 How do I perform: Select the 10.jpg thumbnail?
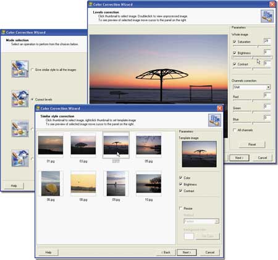point(149,183)
